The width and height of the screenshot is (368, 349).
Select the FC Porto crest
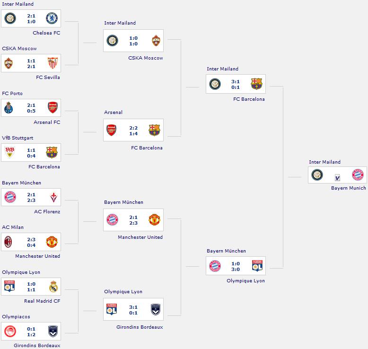coord(10,108)
